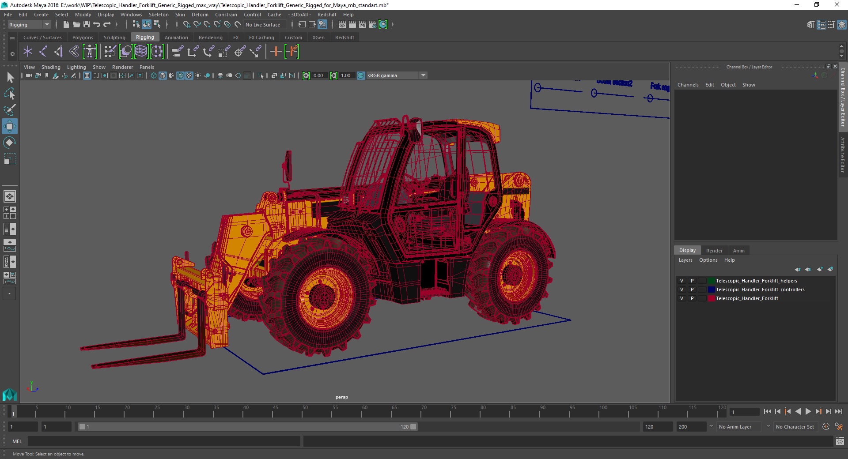The width and height of the screenshot is (848, 459).
Task: Open the shelf tab selector menu
Action: (x=12, y=38)
